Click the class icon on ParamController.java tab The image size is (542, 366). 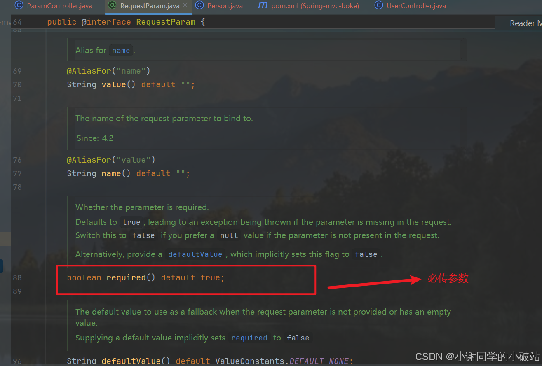pos(19,6)
